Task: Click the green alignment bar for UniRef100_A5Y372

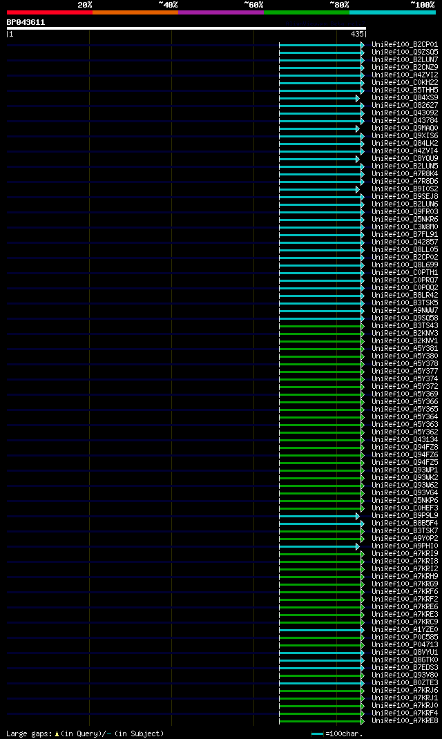Action: tap(322, 387)
